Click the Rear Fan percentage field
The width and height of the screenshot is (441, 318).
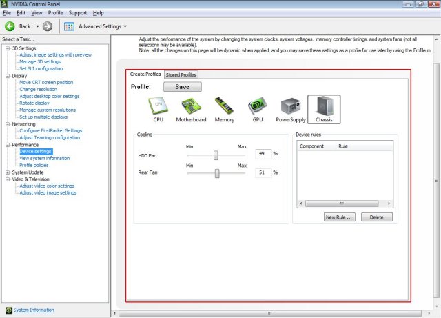(x=263, y=172)
